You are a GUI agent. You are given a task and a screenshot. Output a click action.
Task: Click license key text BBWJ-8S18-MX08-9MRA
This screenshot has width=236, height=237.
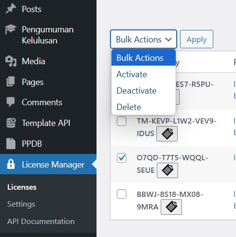tap(170, 200)
